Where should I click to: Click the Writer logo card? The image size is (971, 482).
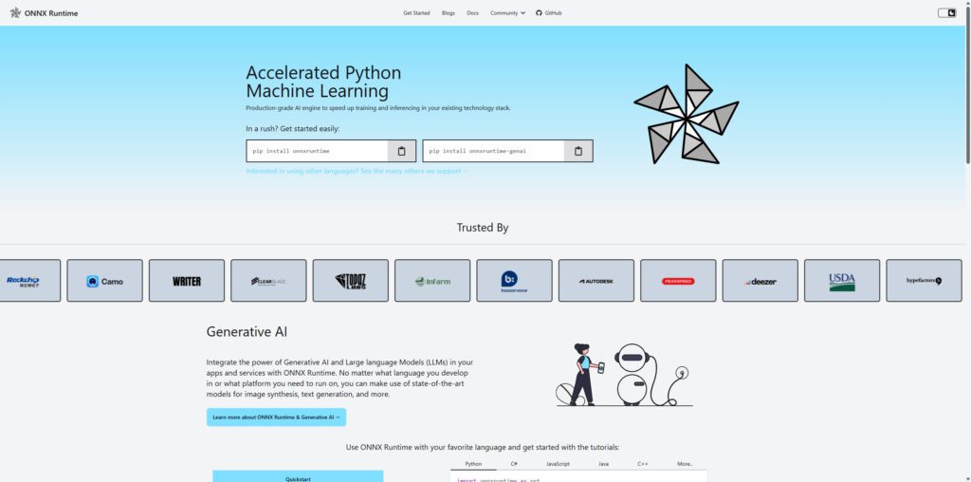pos(187,281)
